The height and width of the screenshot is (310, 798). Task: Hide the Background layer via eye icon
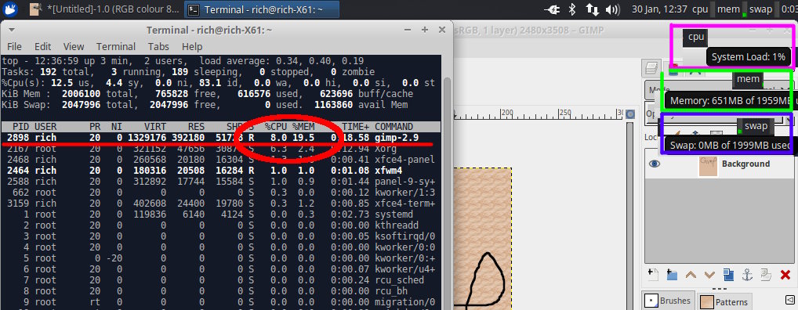point(655,164)
